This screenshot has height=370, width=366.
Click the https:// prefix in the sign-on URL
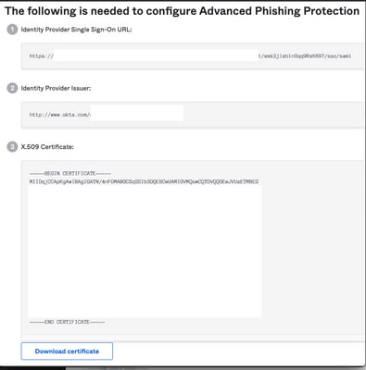[42, 56]
